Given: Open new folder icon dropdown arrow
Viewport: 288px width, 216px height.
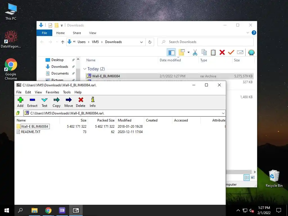Looking at the screenshot, I should tap(188, 52).
